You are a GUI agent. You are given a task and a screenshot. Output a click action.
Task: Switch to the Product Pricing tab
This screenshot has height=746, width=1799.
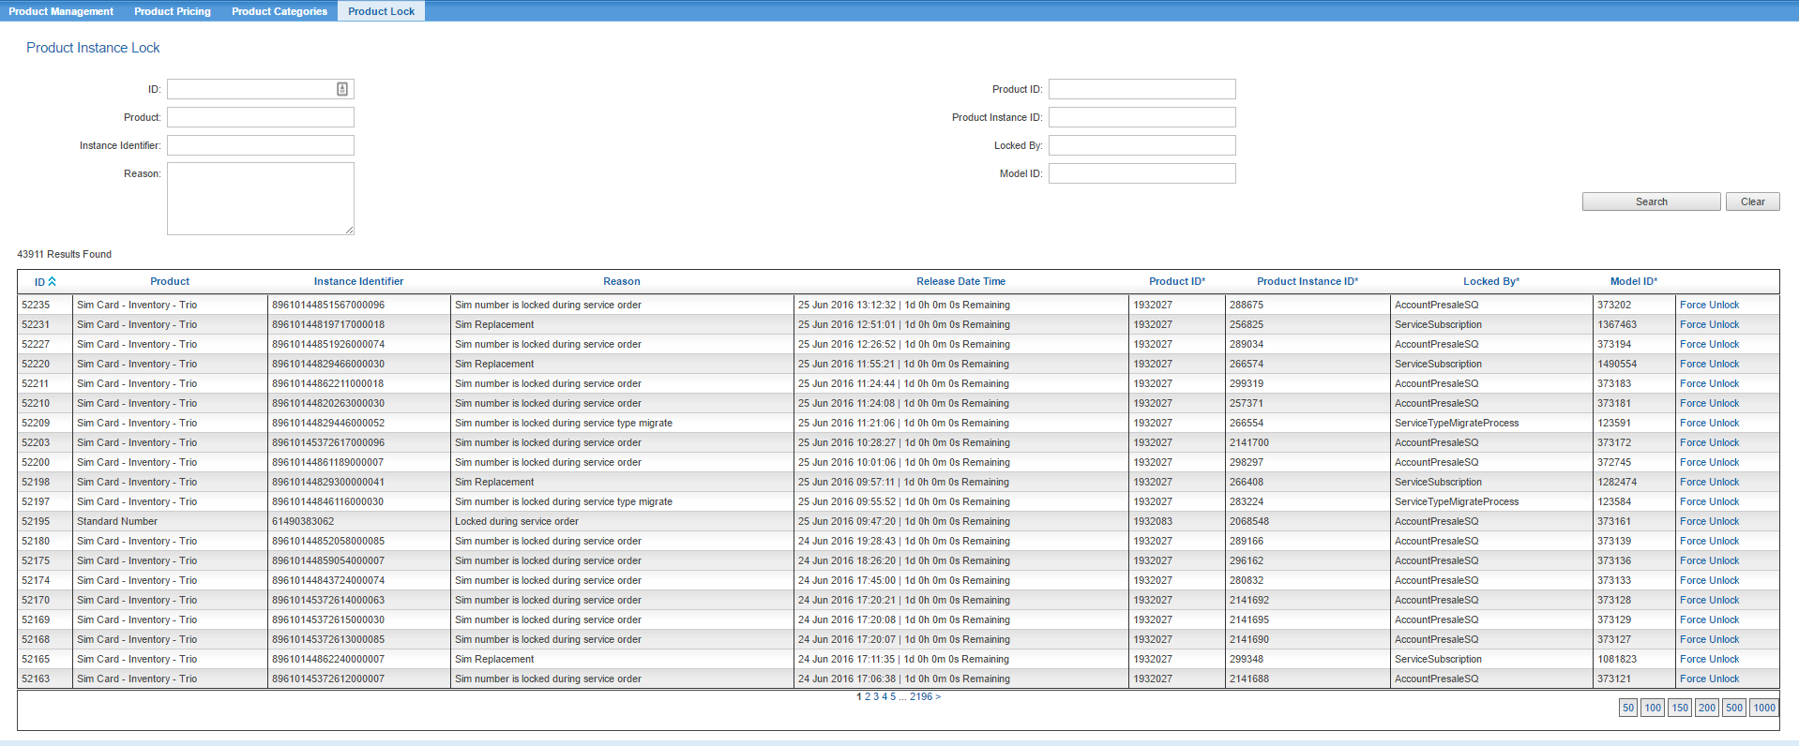(x=173, y=11)
